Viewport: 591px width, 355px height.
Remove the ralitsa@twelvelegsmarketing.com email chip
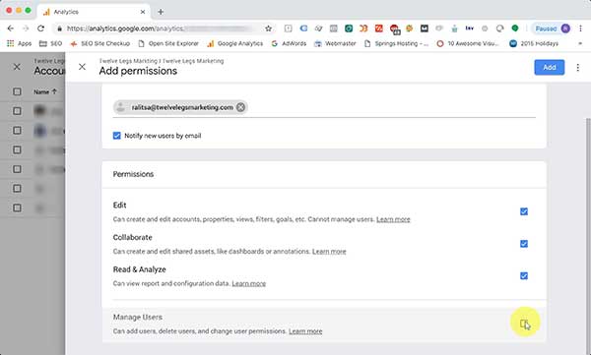[240, 107]
